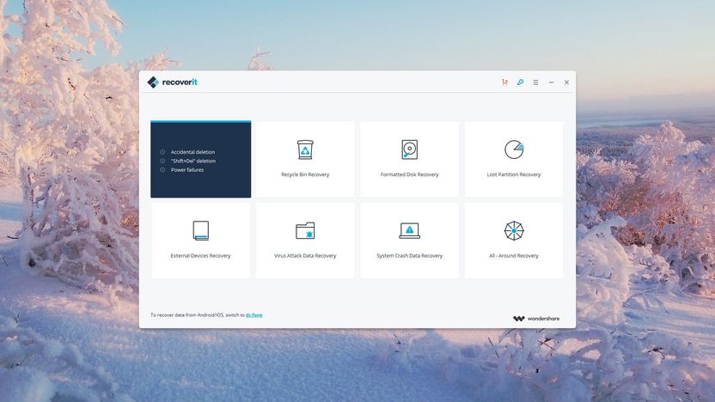Click the All-Around Recovery wheel icon
The image size is (715, 402).
tap(514, 230)
